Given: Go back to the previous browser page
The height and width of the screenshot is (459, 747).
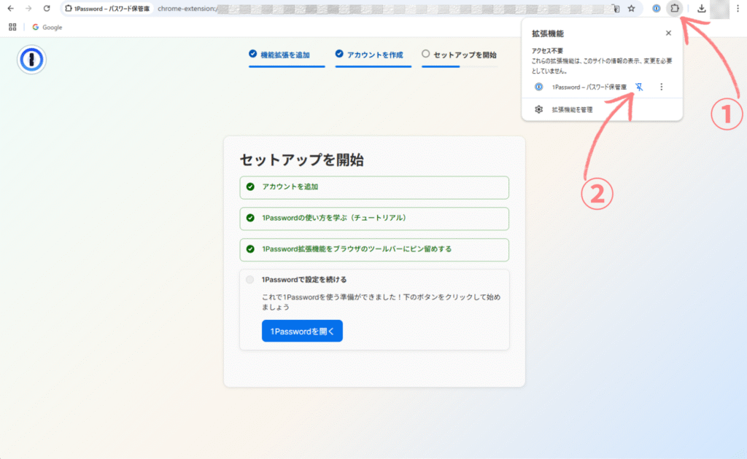Looking at the screenshot, I should (10, 9).
